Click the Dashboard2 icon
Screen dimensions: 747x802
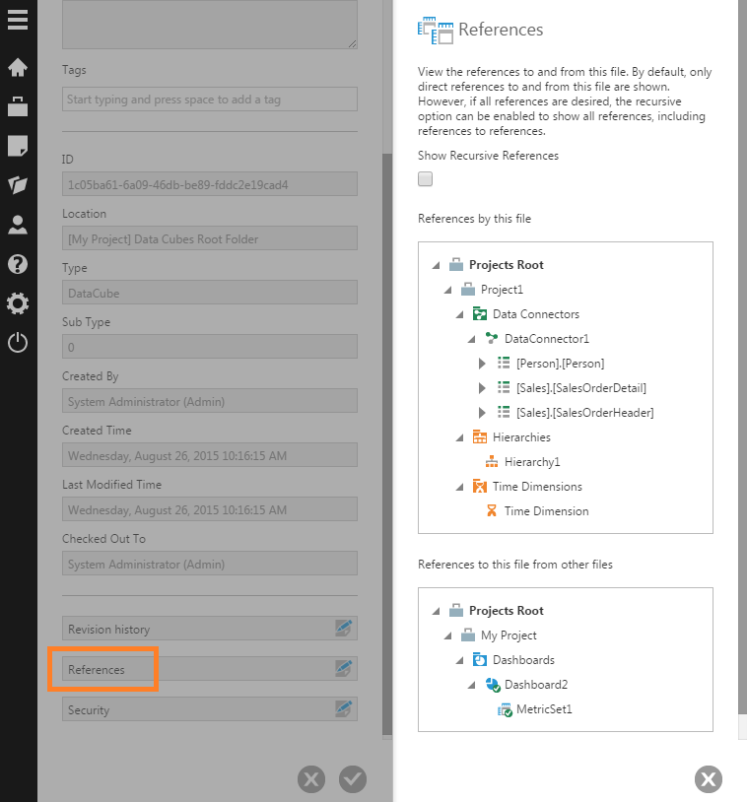pos(493,685)
